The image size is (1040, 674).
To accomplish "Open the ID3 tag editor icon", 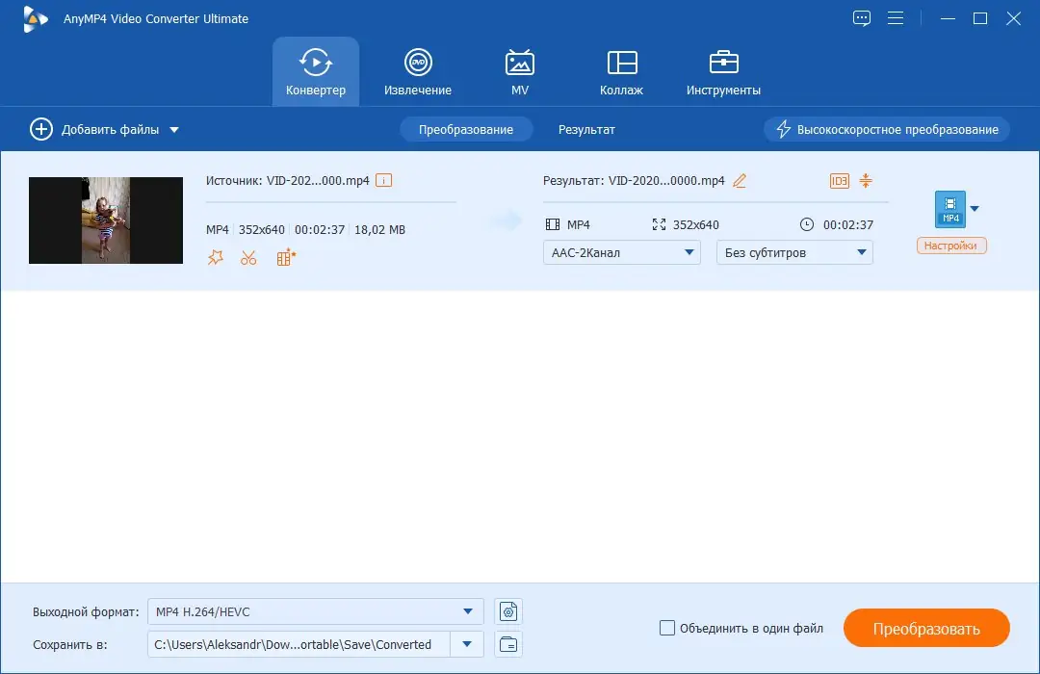I will click(838, 180).
